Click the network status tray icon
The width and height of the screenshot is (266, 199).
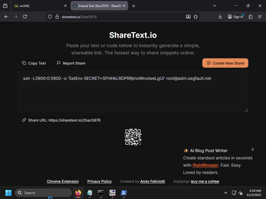point(234,193)
